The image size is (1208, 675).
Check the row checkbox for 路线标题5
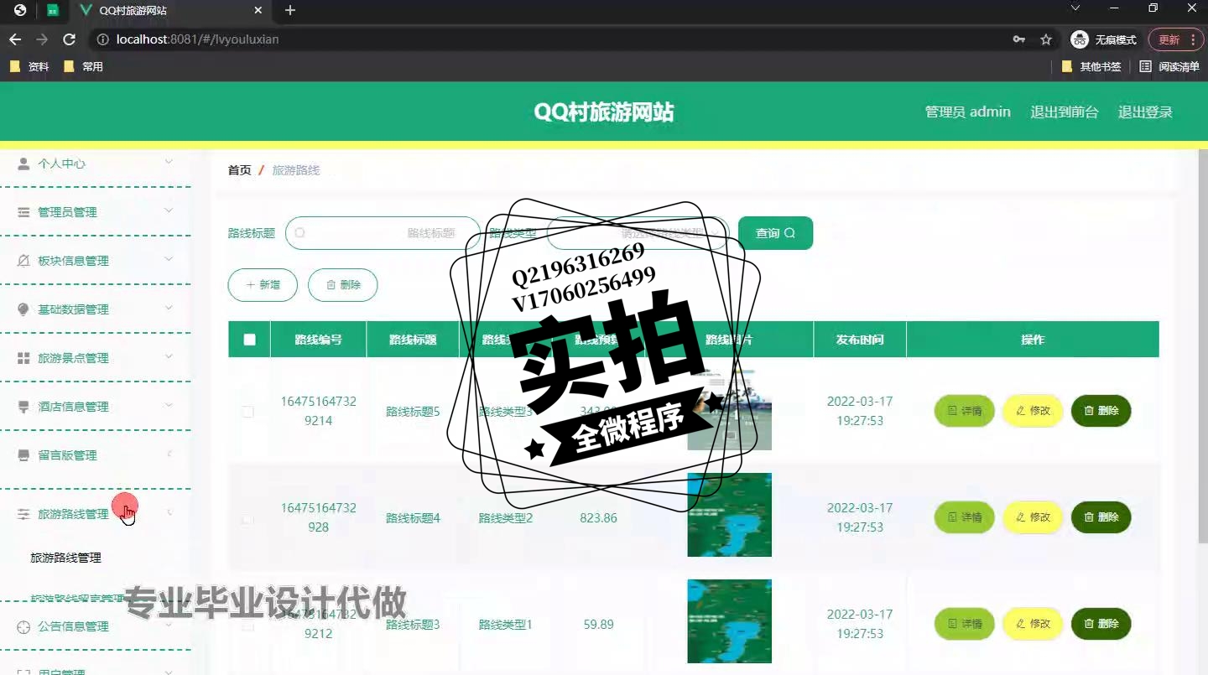(247, 412)
